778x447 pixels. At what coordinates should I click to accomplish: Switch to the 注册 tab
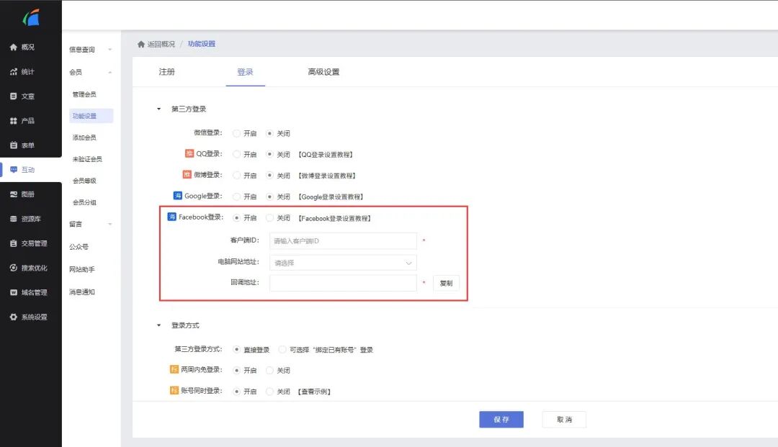pyautogui.click(x=166, y=72)
